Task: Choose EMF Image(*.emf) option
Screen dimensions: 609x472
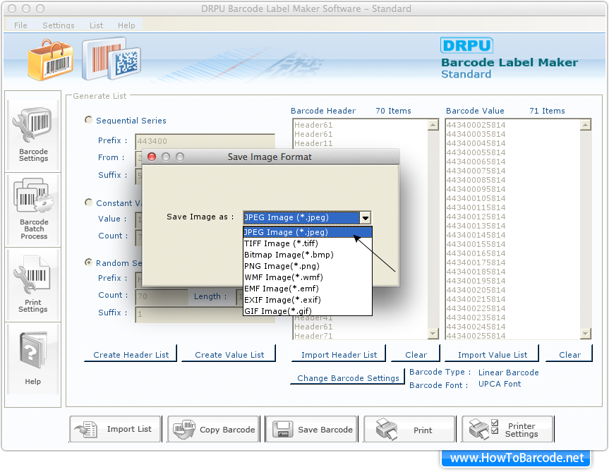Action: (308, 289)
